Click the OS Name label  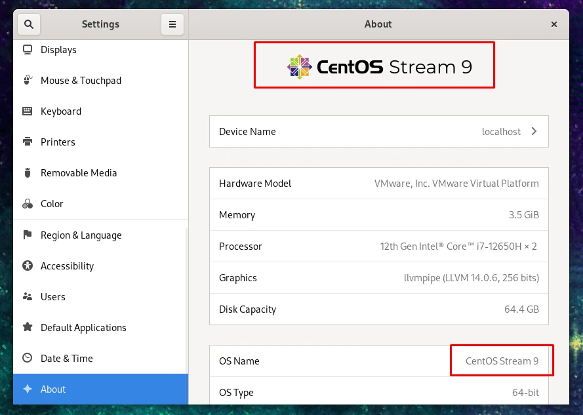coord(239,361)
